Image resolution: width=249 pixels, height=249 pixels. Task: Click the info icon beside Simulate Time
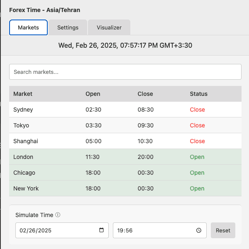58,215
